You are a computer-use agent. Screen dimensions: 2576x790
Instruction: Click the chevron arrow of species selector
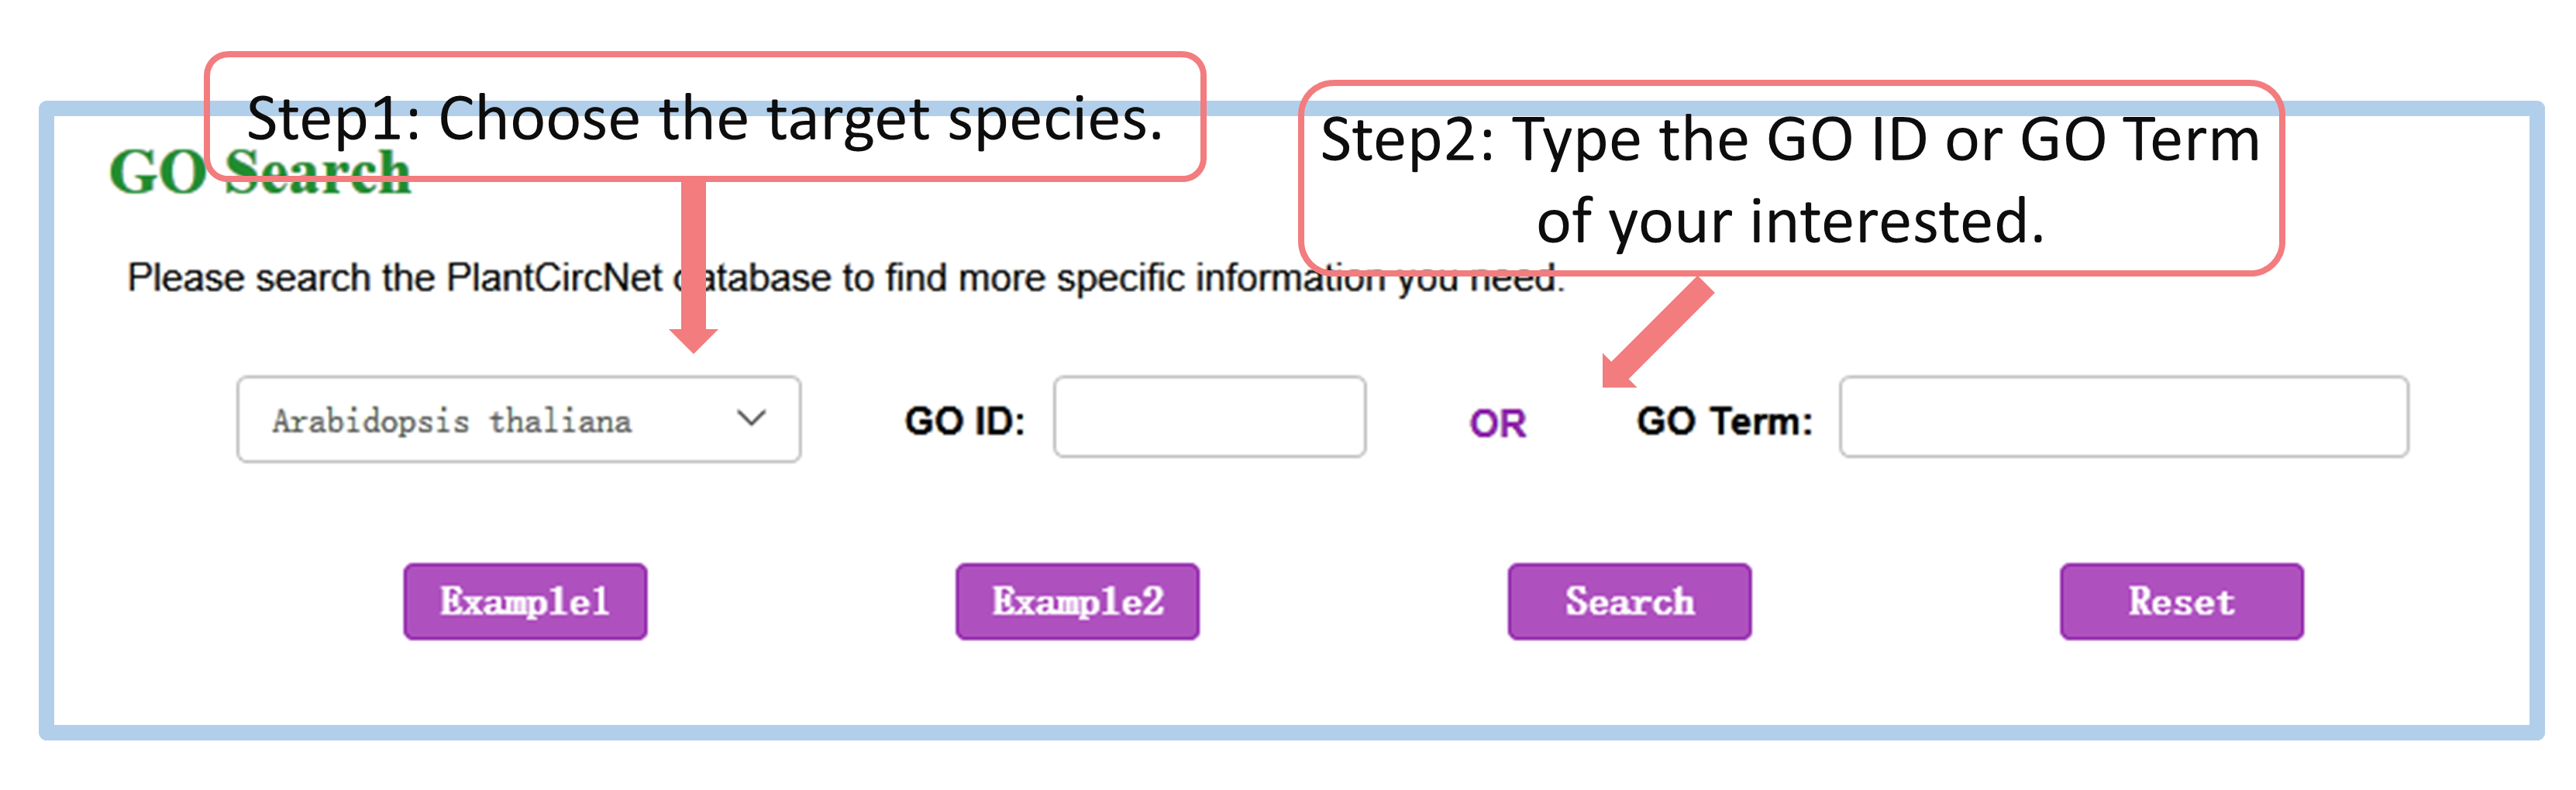[x=751, y=418]
